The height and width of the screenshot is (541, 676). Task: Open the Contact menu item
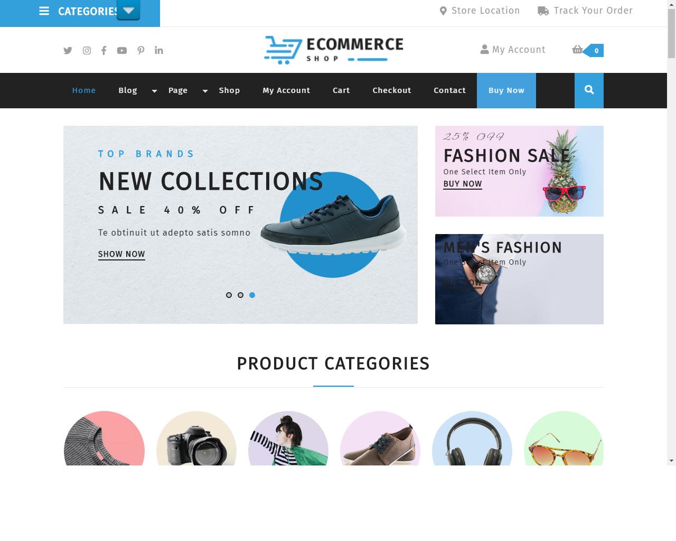click(x=450, y=90)
